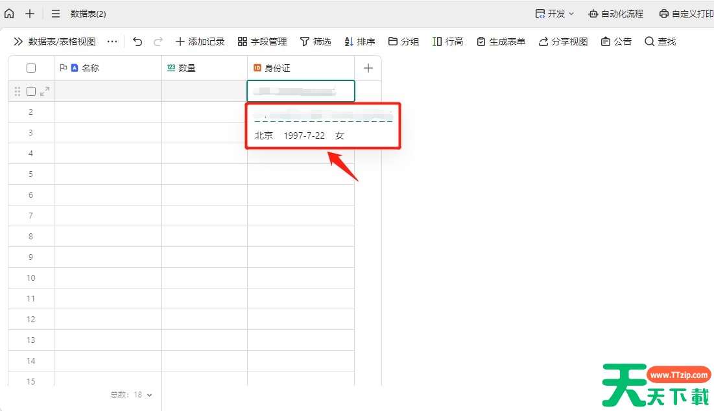This screenshot has height=411, width=714.
Task: Expand the 数据表/表格视图 view list
Action: [x=54, y=41]
